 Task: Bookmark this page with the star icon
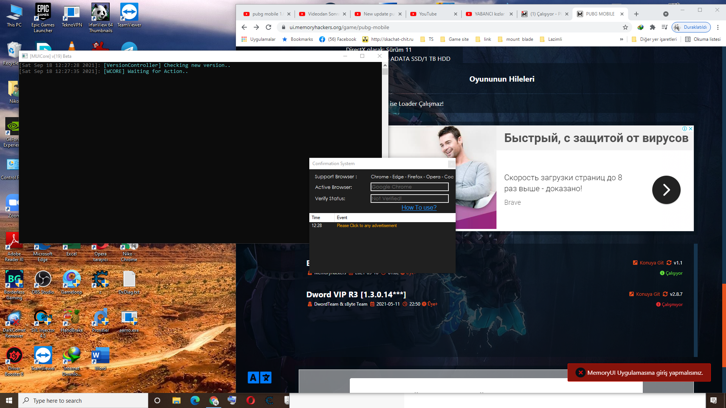625,27
